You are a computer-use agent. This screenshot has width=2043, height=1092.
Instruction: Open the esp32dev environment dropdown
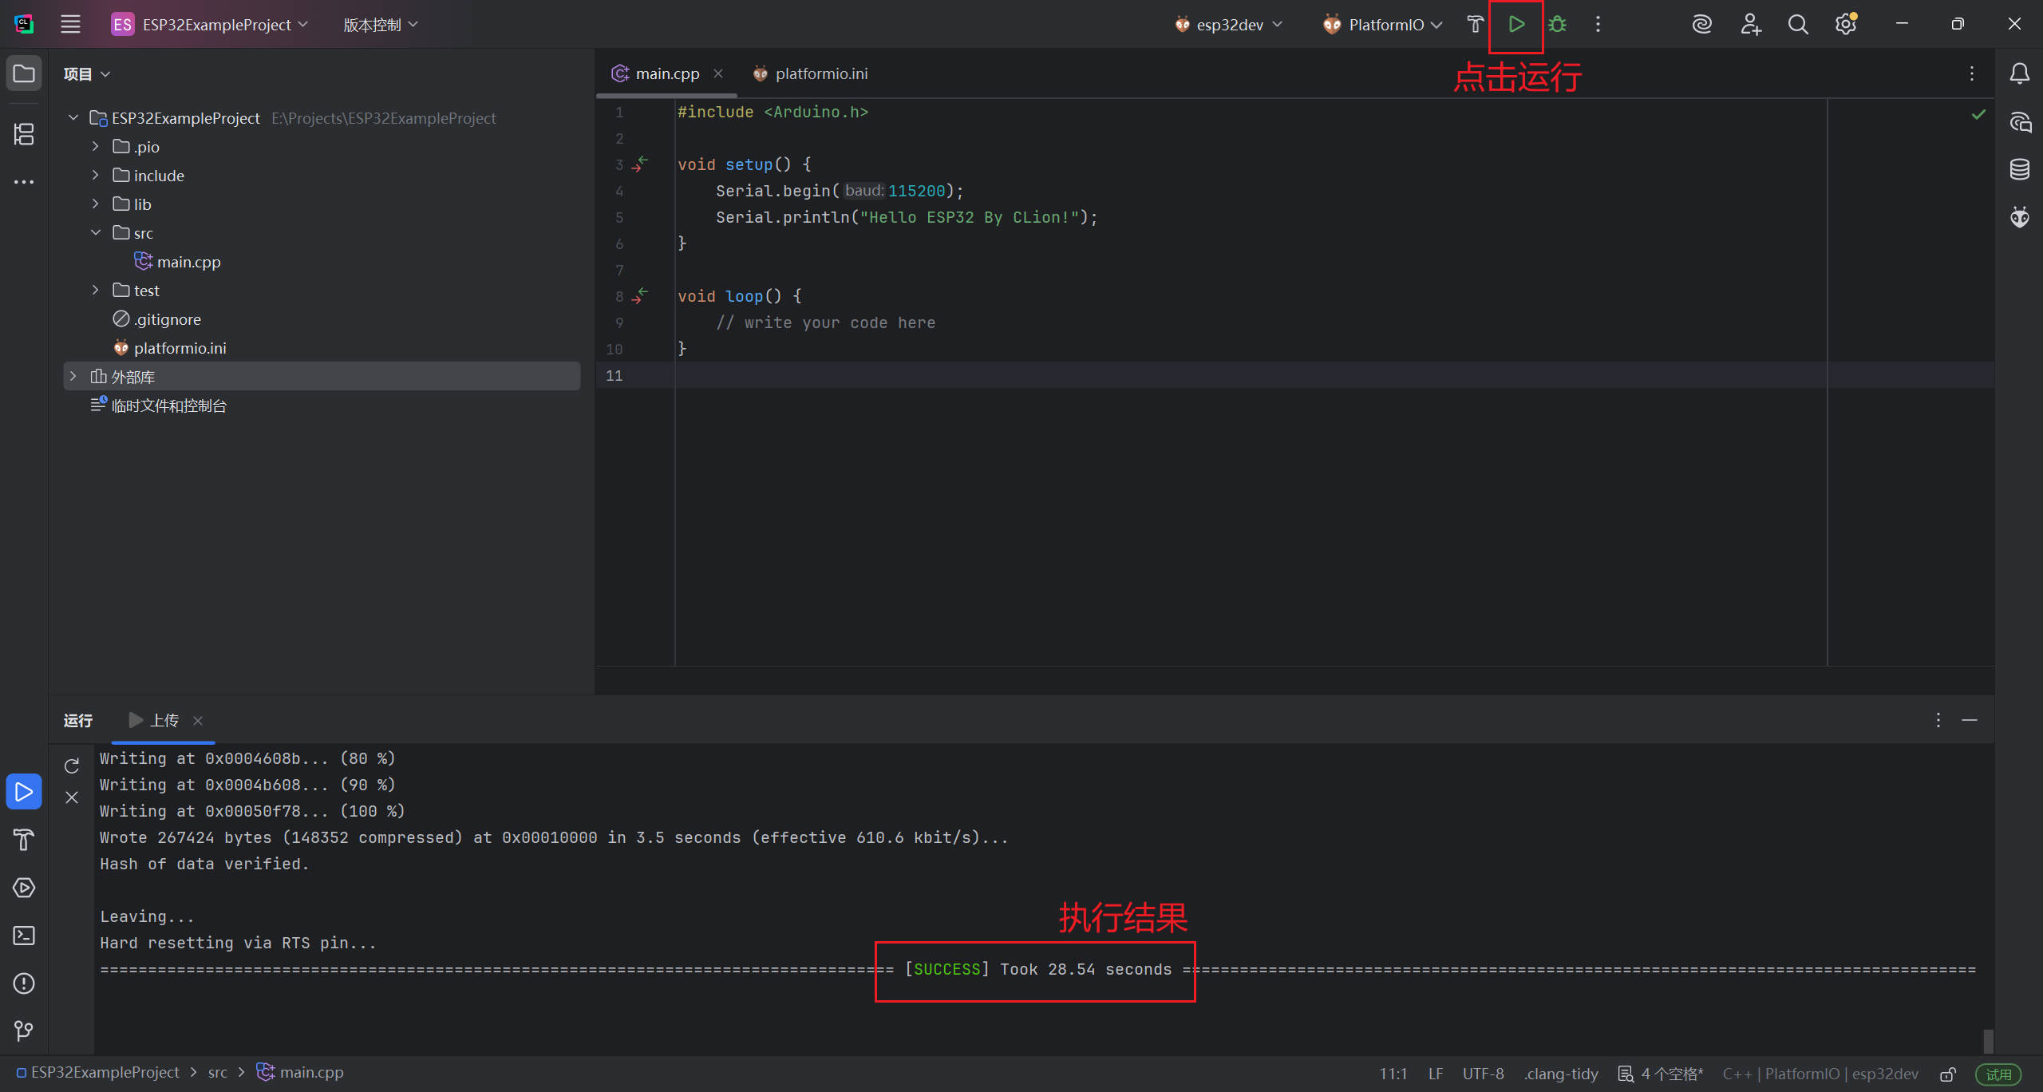pos(1229,25)
